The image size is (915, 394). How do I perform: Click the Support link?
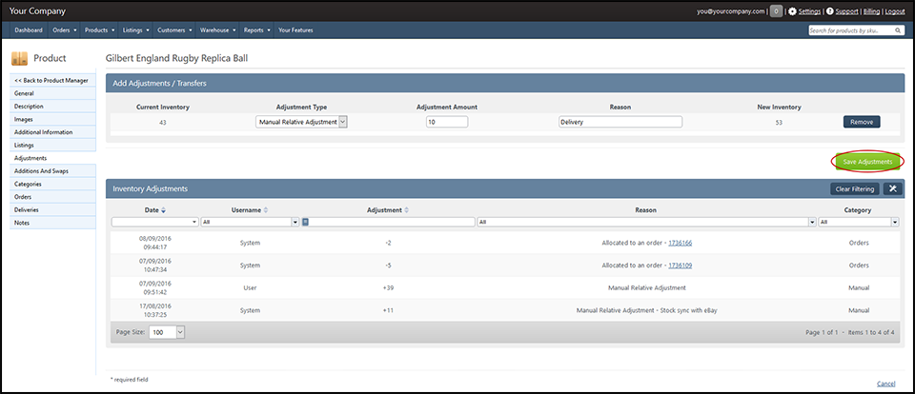click(x=846, y=11)
